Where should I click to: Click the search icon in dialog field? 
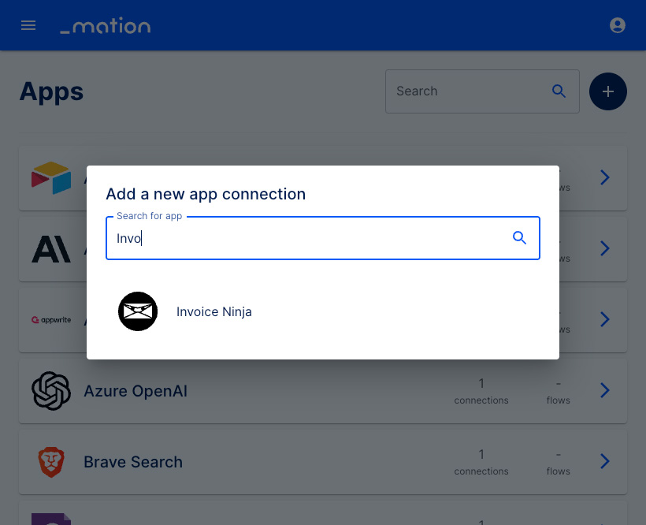tap(519, 238)
